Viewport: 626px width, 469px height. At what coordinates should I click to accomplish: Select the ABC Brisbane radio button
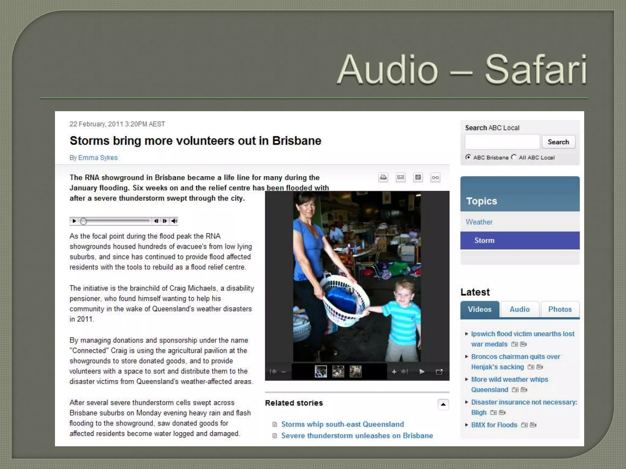(x=468, y=157)
